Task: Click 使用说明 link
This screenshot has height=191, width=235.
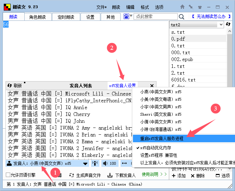Action: (154, 174)
